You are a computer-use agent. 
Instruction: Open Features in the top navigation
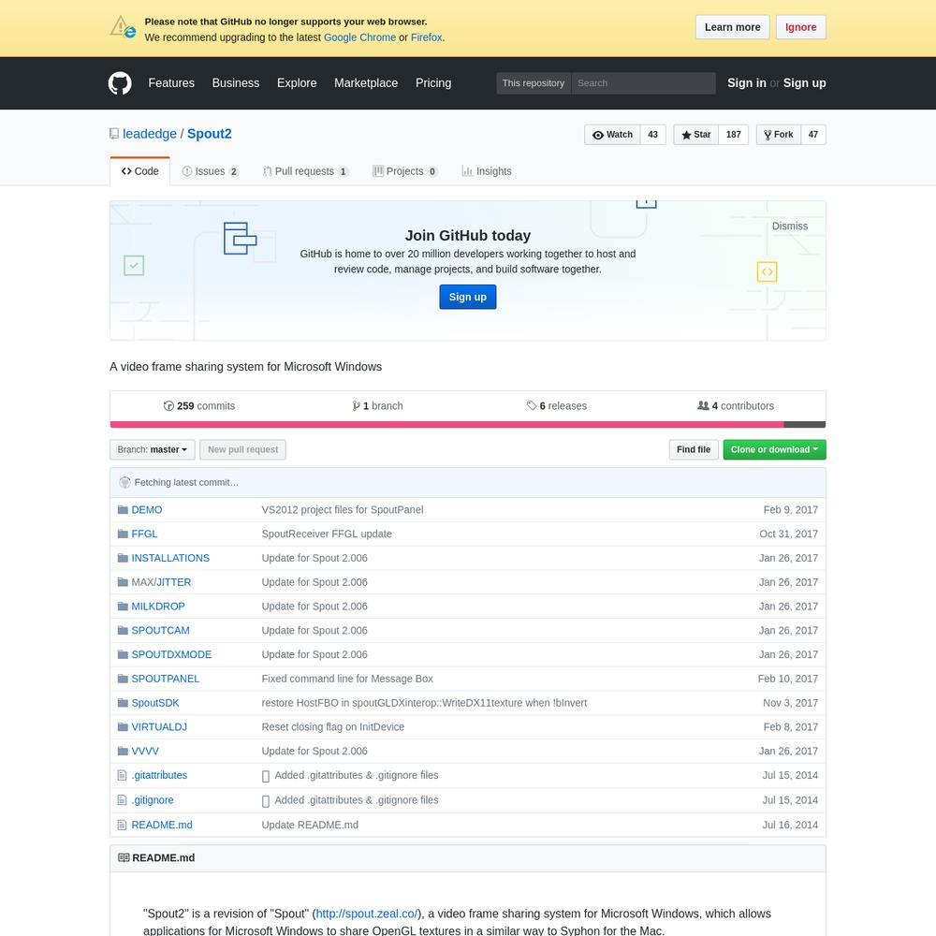point(171,83)
